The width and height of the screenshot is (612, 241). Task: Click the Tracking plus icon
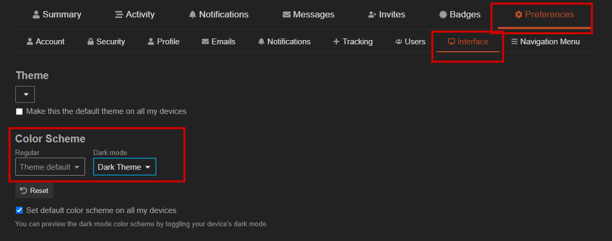337,41
